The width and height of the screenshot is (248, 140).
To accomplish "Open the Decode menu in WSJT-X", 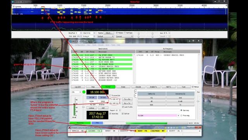I will (x=101, y=45).
